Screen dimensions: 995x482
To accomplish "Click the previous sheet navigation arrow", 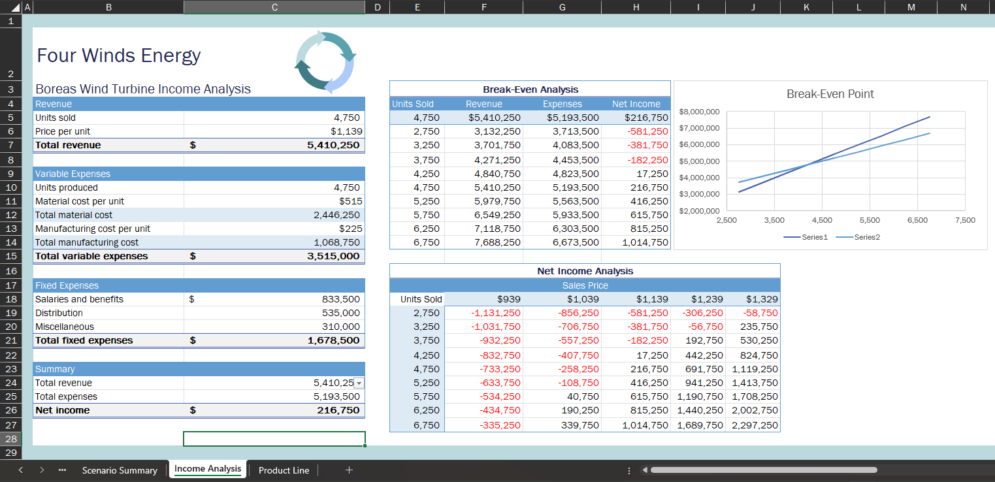I will pos(20,470).
